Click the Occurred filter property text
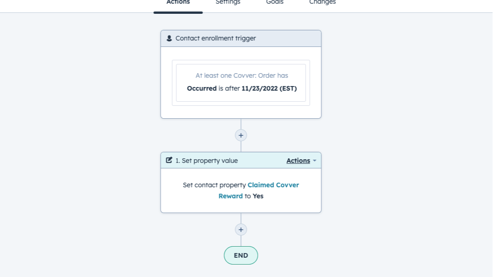This screenshot has width=493, height=277. tap(202, 88)
